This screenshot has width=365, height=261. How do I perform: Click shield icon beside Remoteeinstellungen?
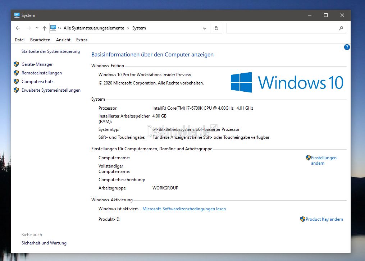tap(16, 73)
